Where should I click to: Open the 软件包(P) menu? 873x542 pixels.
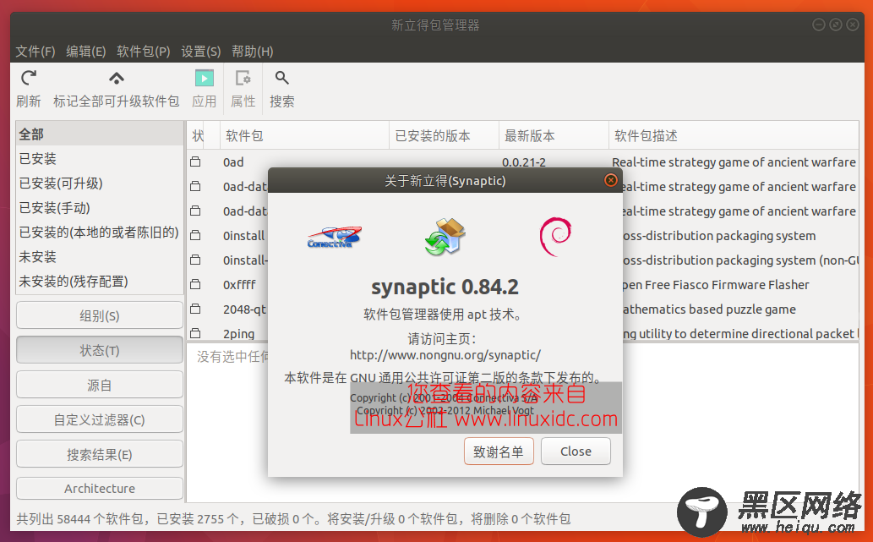(x=143, y=52)
